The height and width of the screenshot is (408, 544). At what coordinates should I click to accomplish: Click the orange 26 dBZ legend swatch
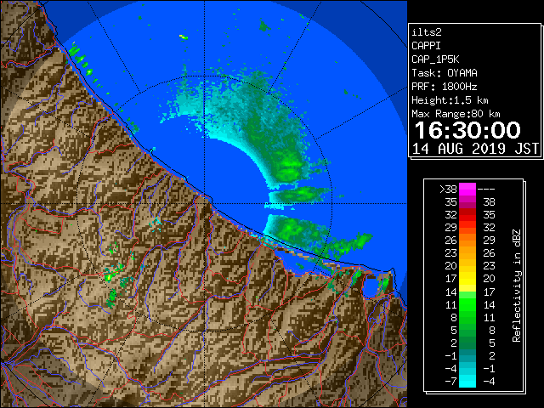click(x=467, y=240)
